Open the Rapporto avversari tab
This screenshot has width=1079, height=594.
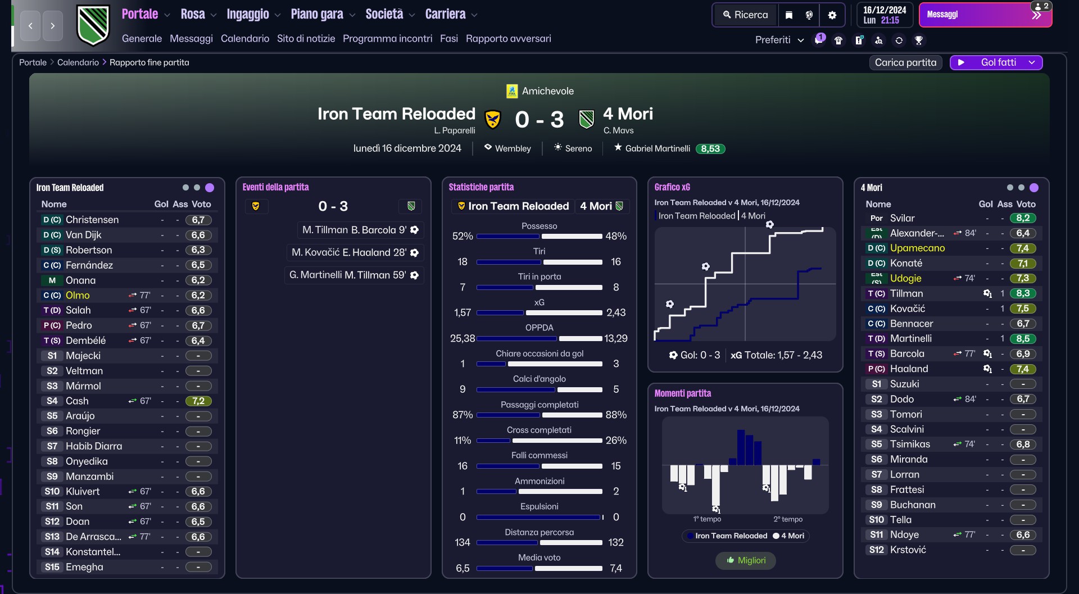(x=508, y=39)
